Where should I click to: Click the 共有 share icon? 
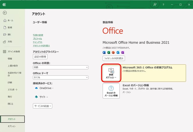4,42
